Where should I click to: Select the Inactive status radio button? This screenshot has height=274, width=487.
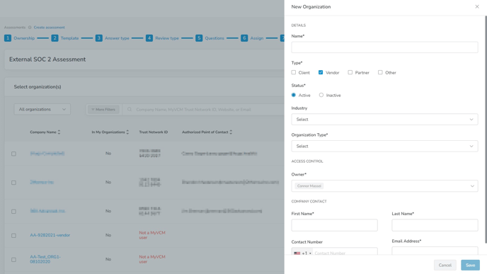321,95
